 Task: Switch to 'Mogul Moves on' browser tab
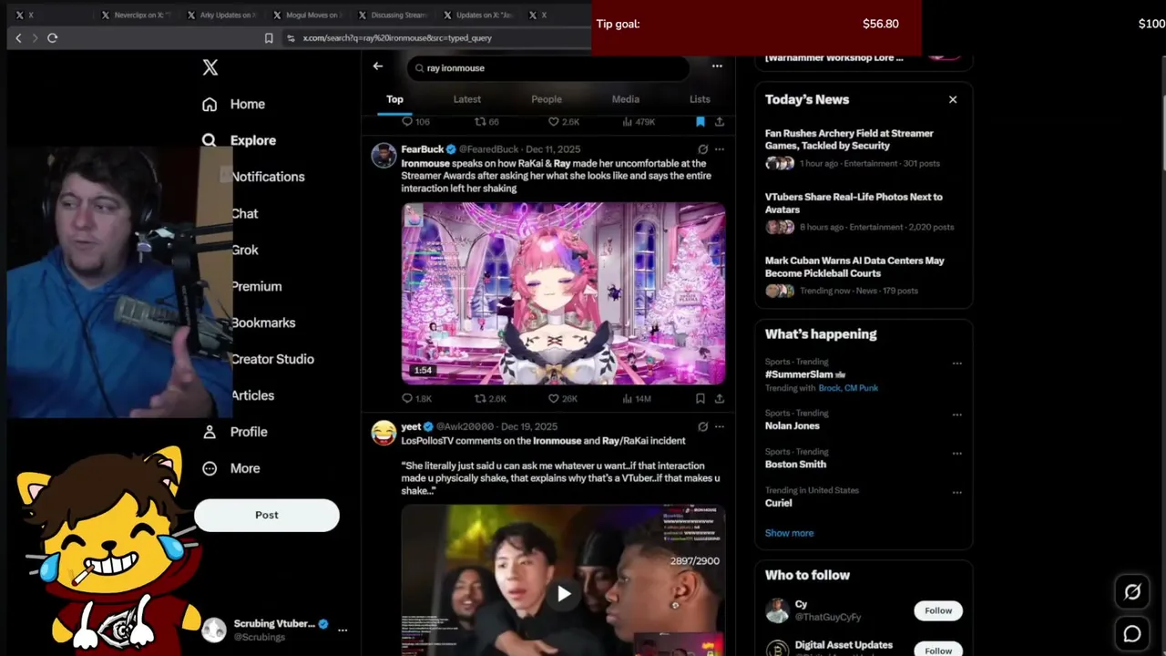point(307,15)
